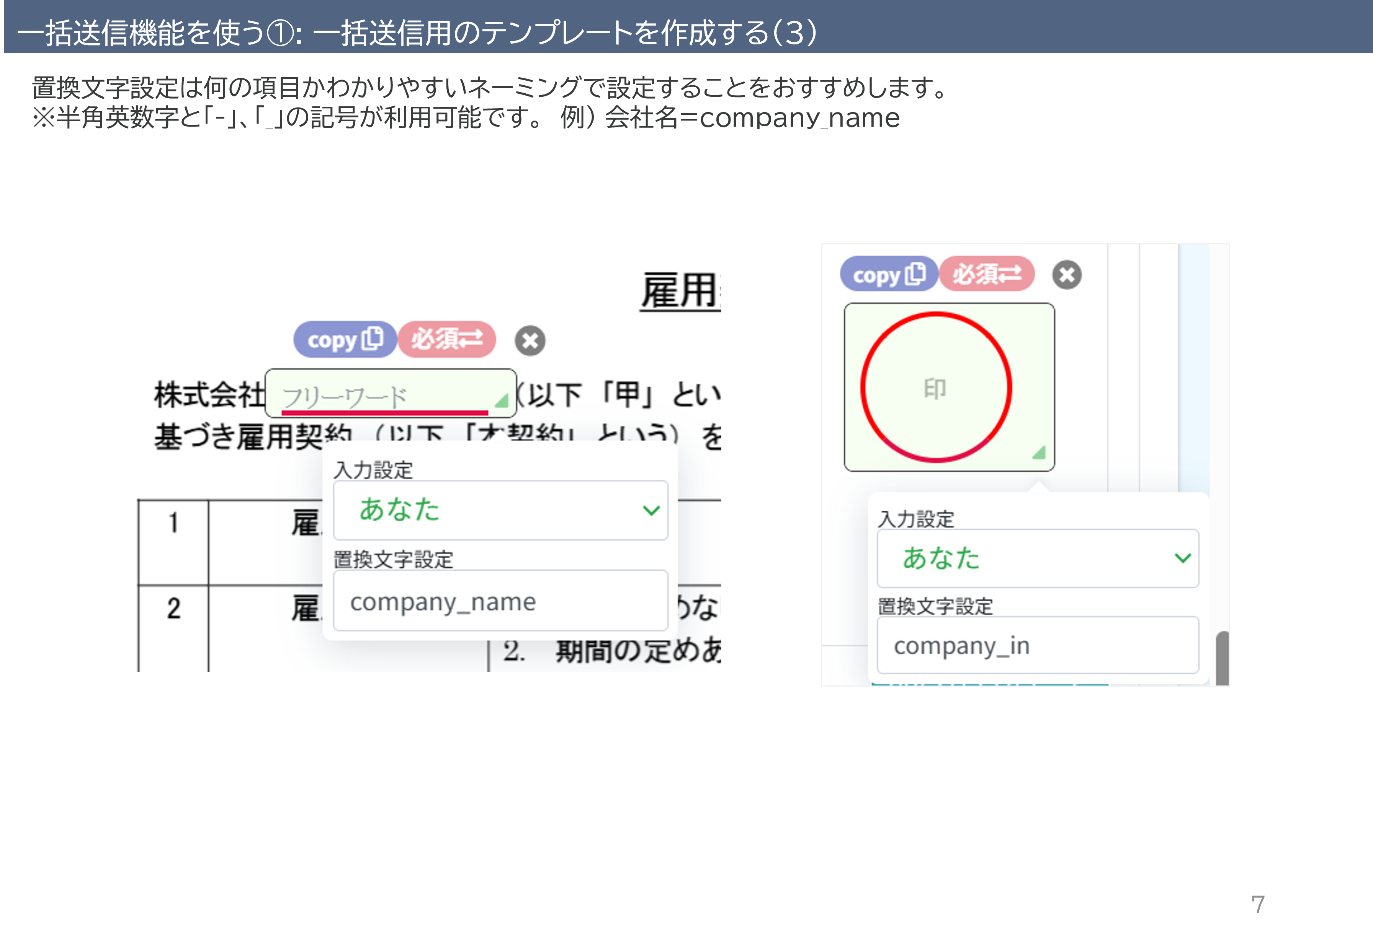The image size is (1373, 928).
Task: Toggle the 必須 badge above the stamp field
Action: (x=987, y=274)
